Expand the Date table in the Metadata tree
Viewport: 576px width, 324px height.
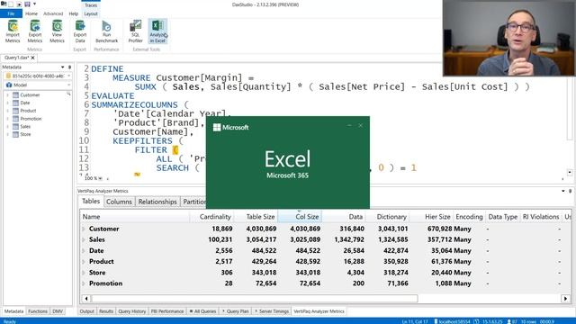[x=8, y=103]
